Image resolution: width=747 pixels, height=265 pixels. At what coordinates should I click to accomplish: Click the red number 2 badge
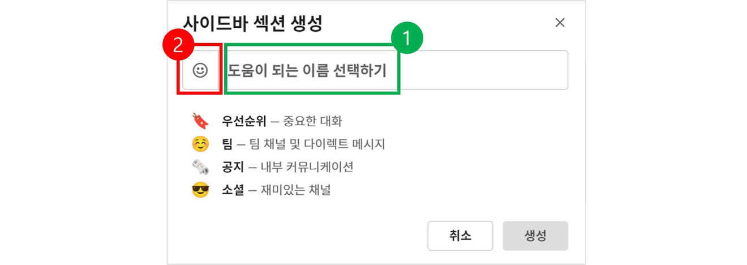(x=178, y=44)
